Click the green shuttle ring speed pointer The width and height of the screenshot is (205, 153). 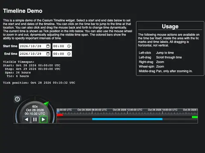tap(47, 104)
